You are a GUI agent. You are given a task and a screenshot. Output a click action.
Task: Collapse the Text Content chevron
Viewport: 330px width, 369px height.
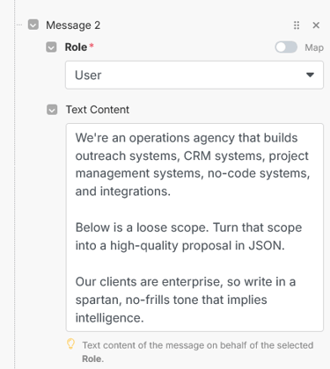(x=52, y=110)
